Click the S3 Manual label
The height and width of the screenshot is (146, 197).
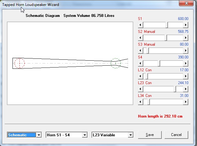point(146,44)
